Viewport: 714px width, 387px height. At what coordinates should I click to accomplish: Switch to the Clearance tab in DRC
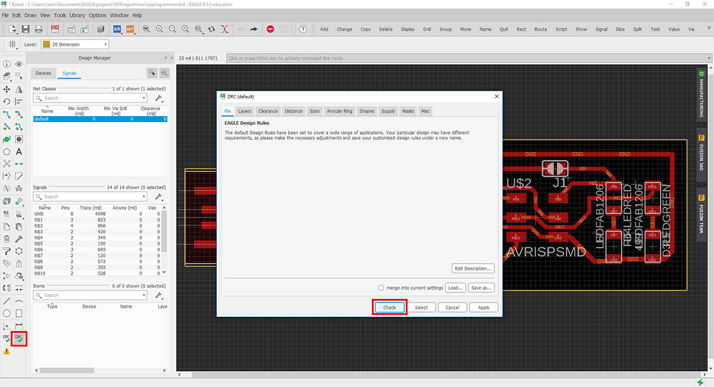[268, 111]
